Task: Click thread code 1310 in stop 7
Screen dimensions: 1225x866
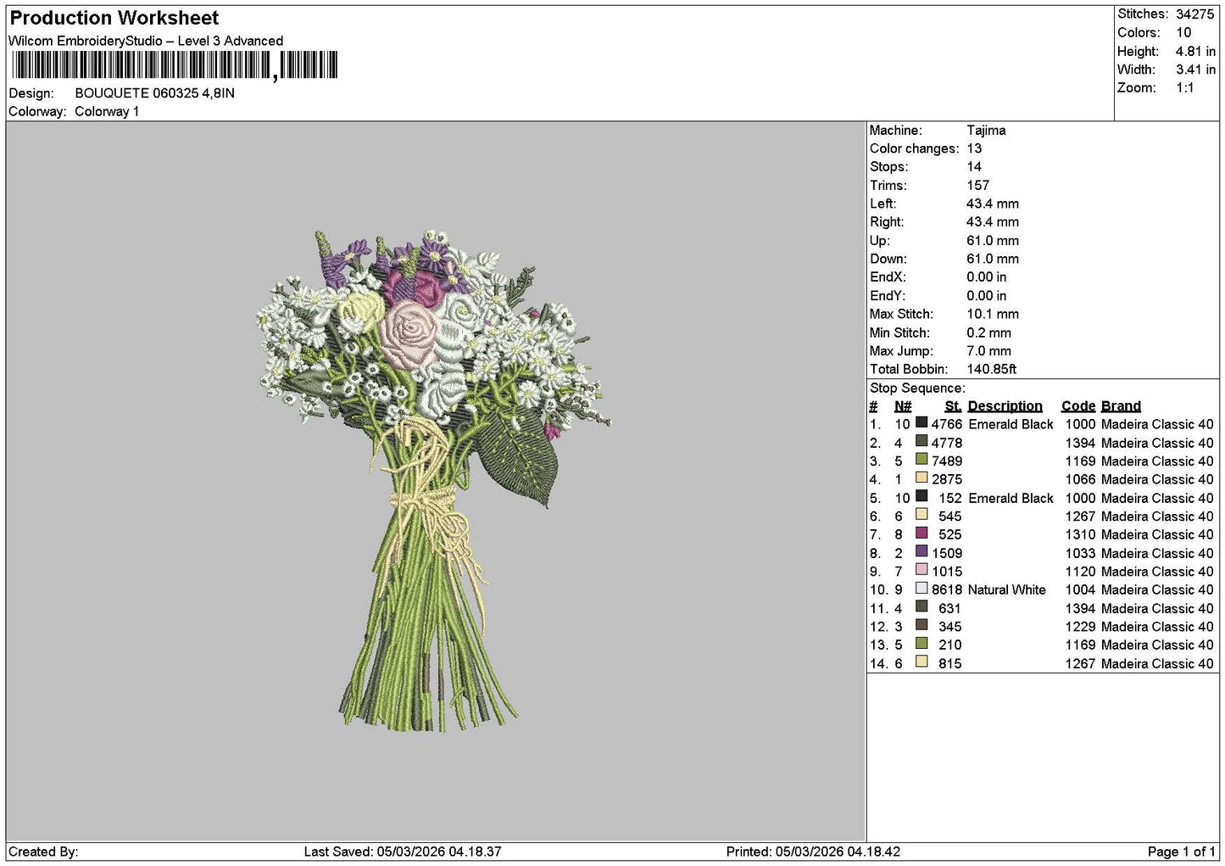Action: point(1080,534)
